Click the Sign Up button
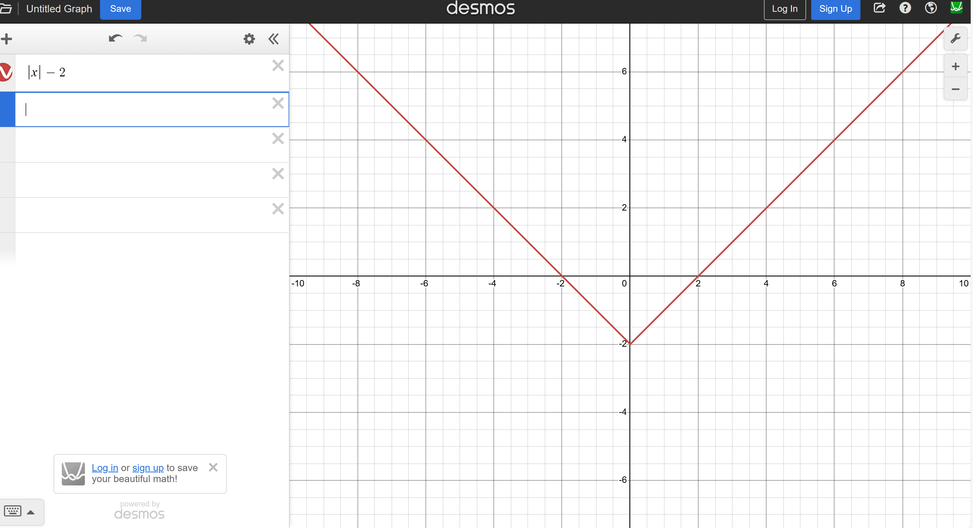Screen dimensions: 973x528 pos(835,9)
